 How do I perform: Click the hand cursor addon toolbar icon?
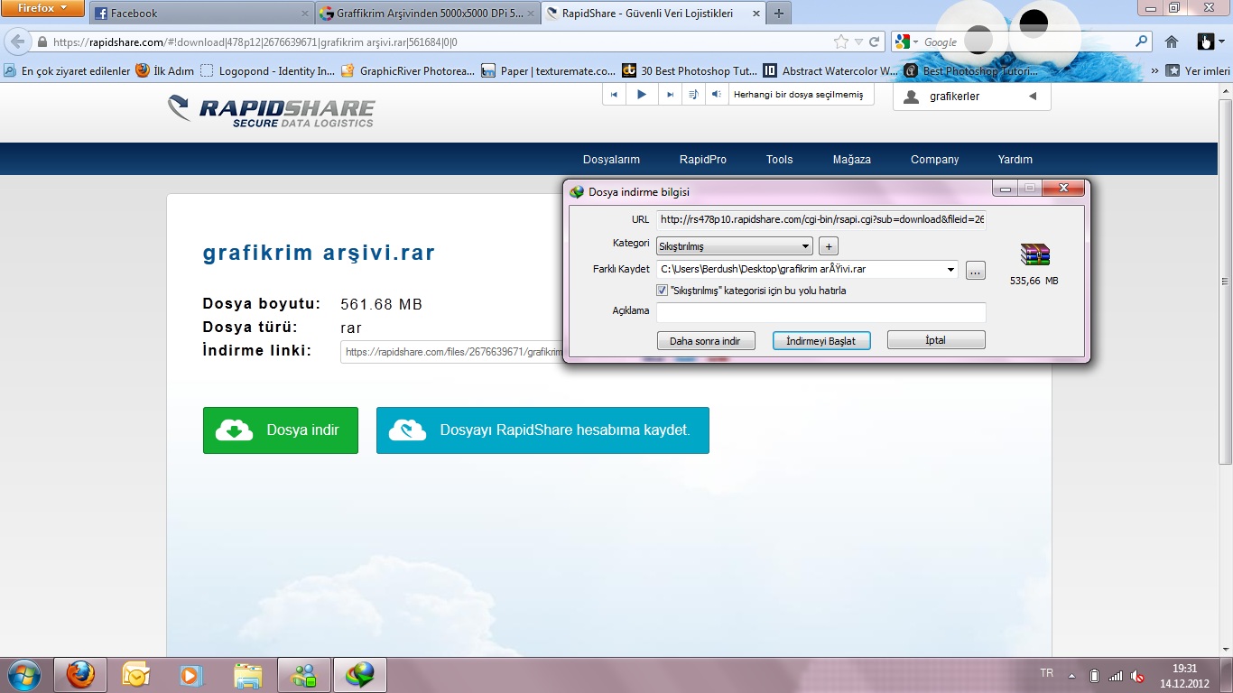tap(1206, 42)
